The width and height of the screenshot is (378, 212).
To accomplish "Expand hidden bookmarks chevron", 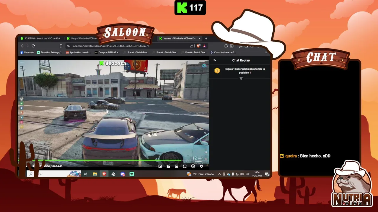I will (266, 52).
